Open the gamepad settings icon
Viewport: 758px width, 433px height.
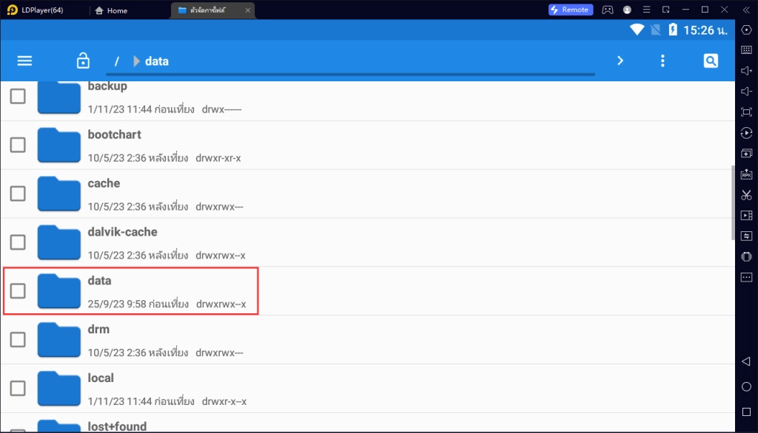(607, 10)
